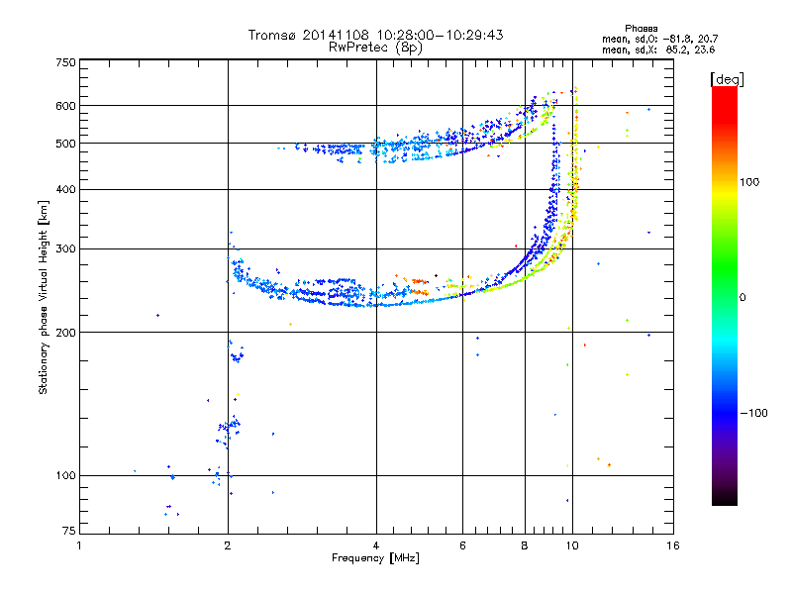792x594 pixels.
Task: Select the 'mean, sd,O: -81.8, 20.7' text
Action: pos(659,39)
